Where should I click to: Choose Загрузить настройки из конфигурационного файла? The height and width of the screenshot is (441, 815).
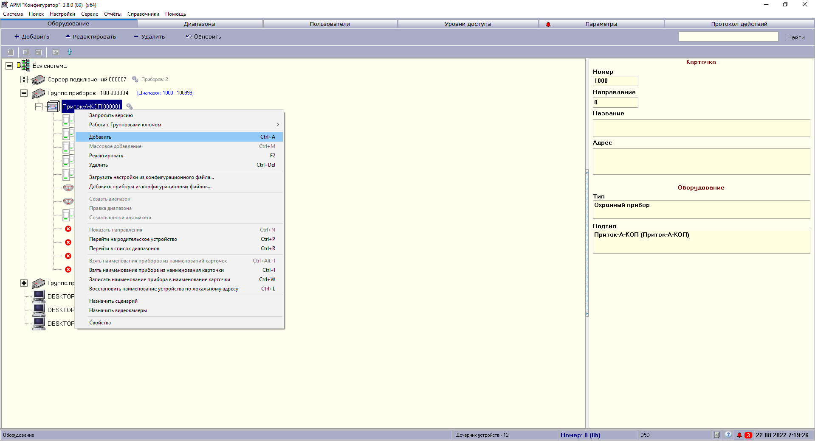pyautogui.click(x=179, y=177)
